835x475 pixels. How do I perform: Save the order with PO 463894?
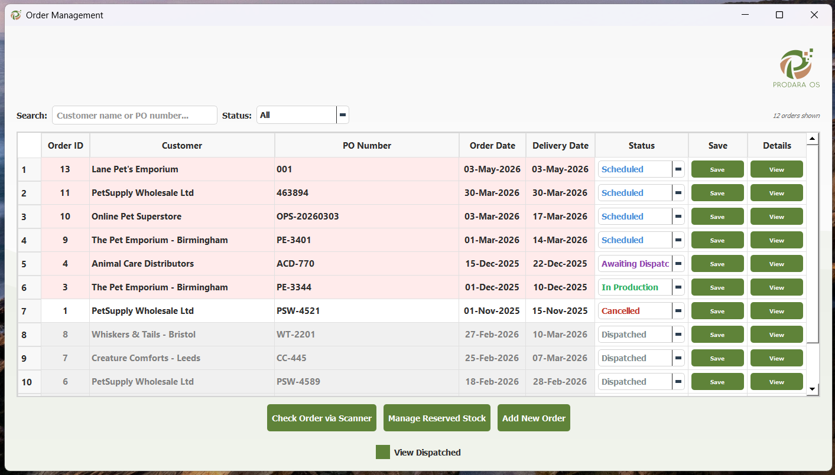click(717, 193)
